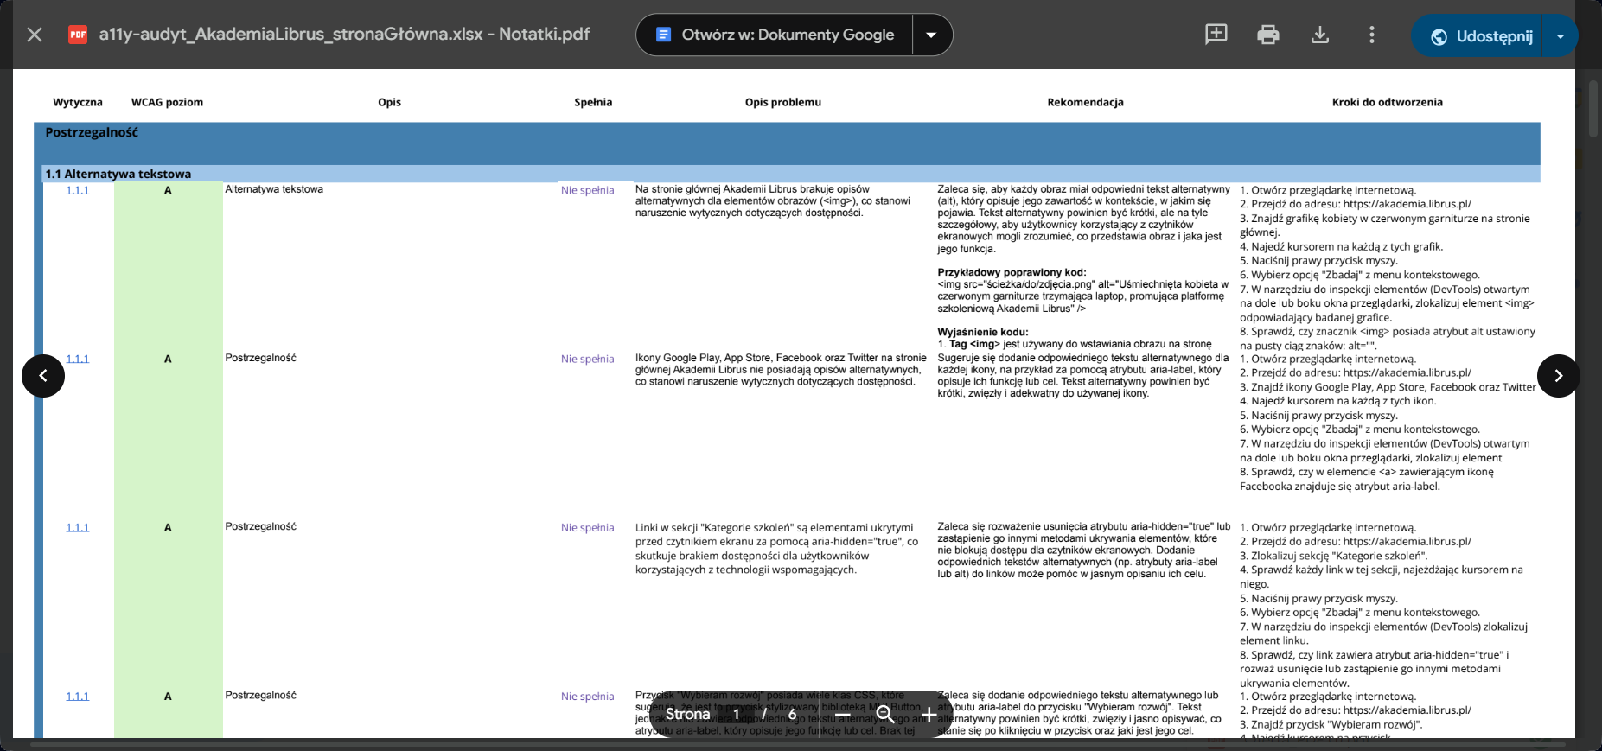Screen dimensions: 1602x751
Task: Click the 'Opis' column header
Action: [x=389, y=102]
